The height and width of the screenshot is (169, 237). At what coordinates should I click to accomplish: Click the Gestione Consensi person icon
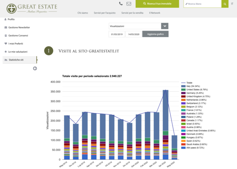[6, 35]
